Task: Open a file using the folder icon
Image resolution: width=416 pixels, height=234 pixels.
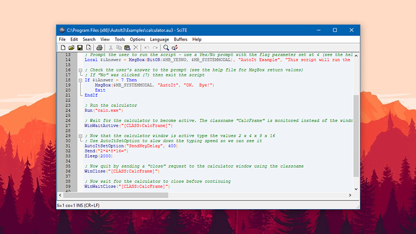Action: 71,48
